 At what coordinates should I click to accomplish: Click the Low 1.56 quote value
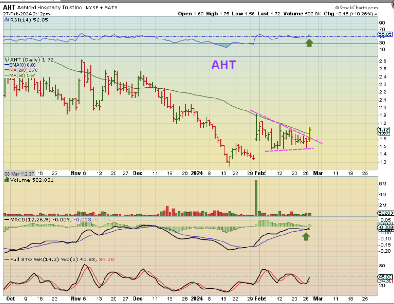coord(243,14)
